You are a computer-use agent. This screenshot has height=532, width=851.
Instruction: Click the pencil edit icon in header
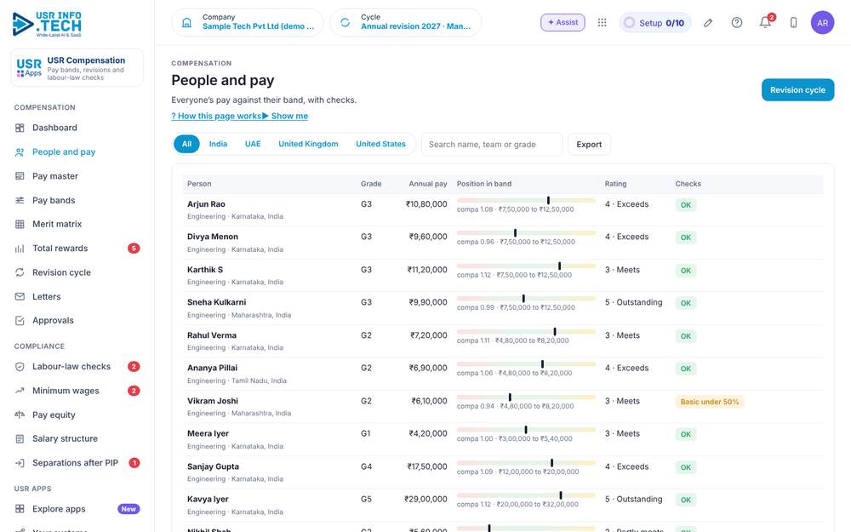click(x=708, y=23)
